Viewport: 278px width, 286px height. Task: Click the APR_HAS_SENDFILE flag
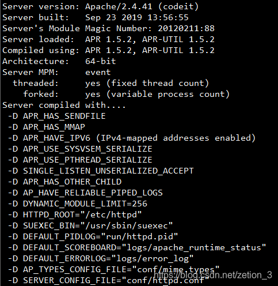click(64, 116)
